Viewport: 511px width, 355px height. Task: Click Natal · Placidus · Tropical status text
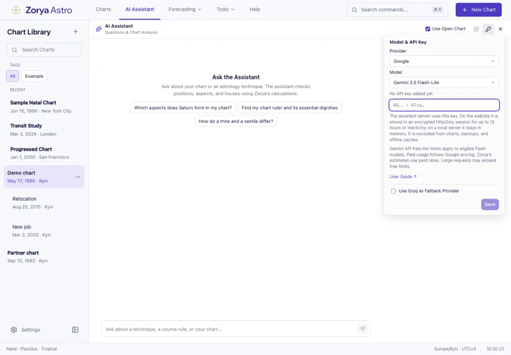[31, 349]
